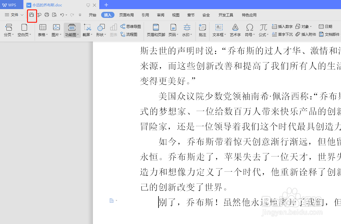Click the Undo arrow icon
The width and height of the screenshot is (341, 224).
pos(62,15)
